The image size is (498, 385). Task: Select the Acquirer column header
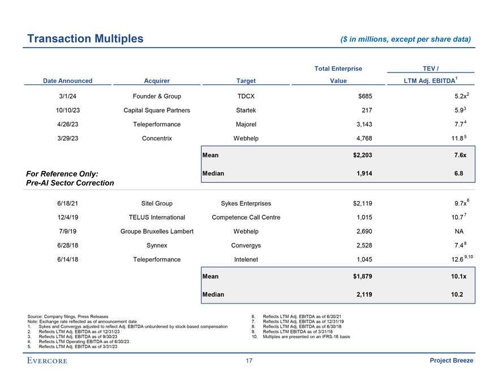pyautogui.click(x=157, y=81)
